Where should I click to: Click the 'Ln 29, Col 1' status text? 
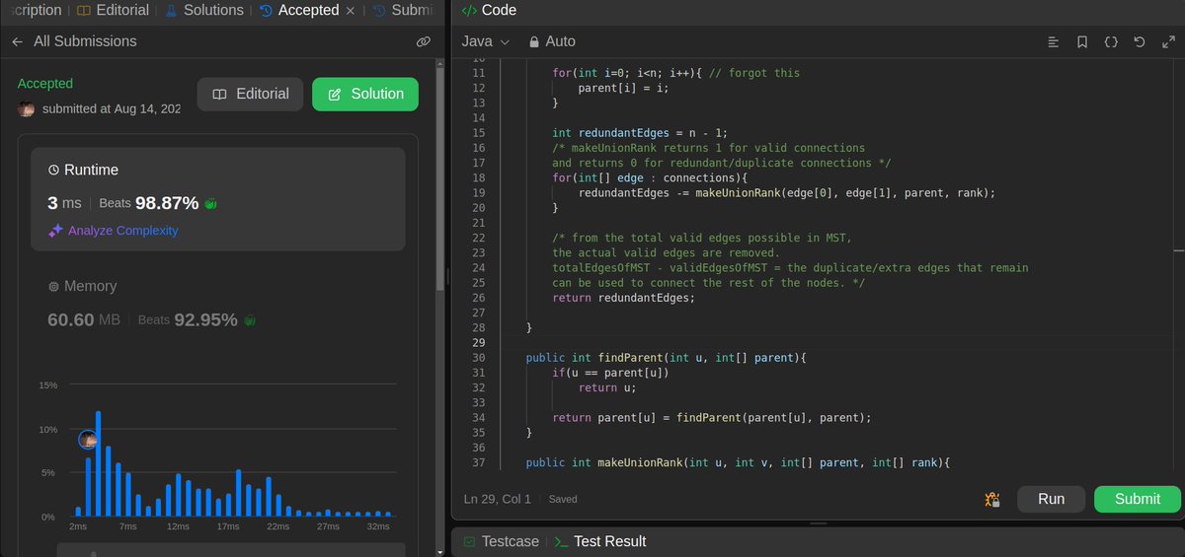point(498,499)
